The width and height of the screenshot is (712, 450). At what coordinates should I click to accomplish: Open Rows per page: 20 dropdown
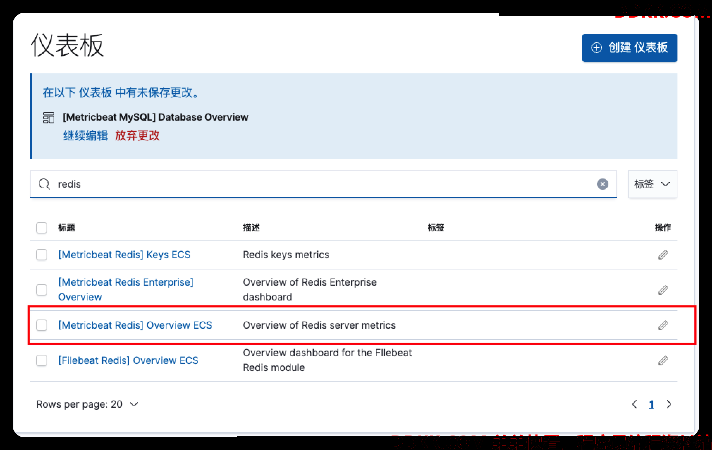click(x=87, y=404)
